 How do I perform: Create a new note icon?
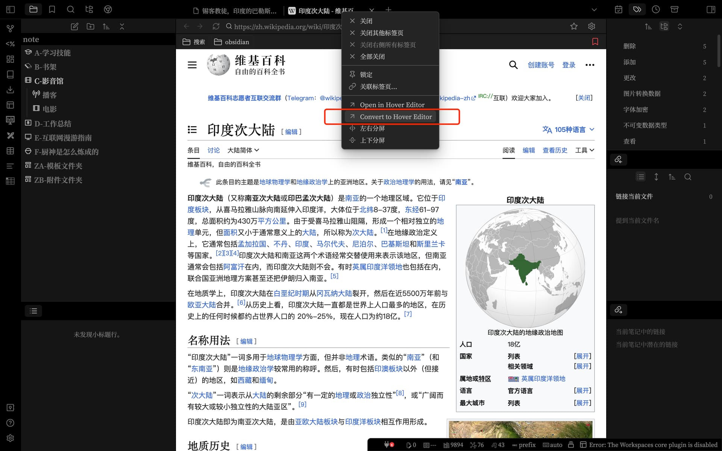(74, 26)
